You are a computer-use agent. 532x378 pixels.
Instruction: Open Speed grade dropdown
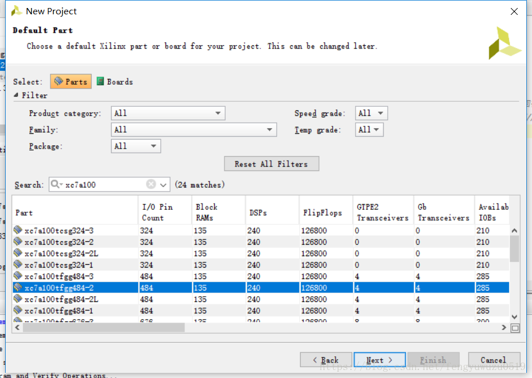coord(371,113)
